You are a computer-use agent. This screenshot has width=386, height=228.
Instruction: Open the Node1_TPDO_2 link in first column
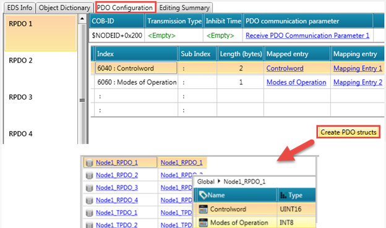coord(116,225)
